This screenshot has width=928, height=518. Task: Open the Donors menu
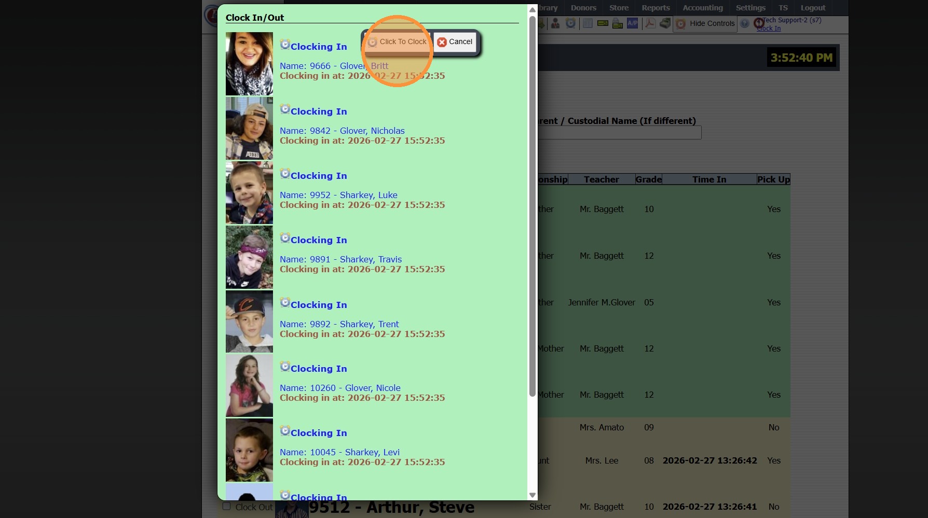tap(583, 8)
